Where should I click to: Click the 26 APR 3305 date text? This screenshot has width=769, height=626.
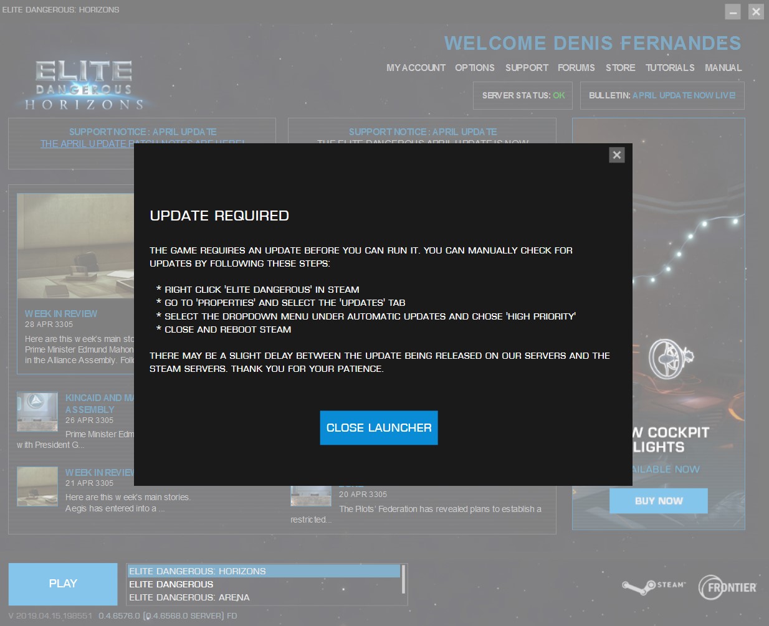90,420
